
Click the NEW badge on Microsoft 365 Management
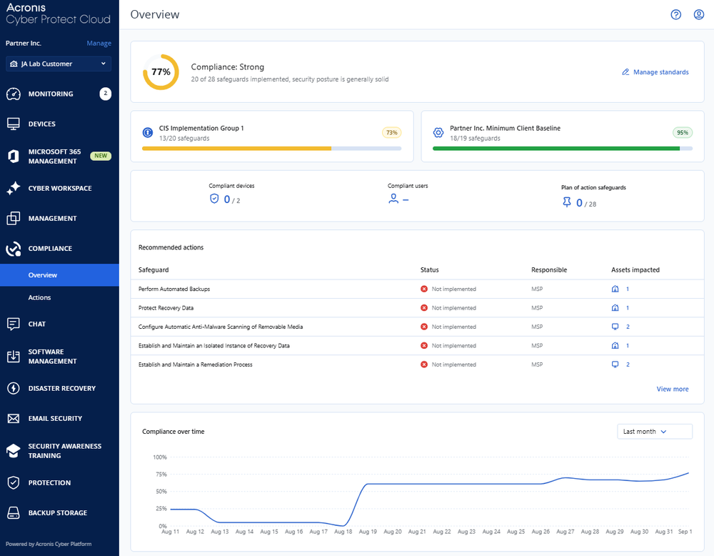click(101, 156)
